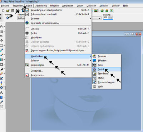The image size is (143, 132).
Task: Choose Bewerking op volledig scherm
Action: 58,10
